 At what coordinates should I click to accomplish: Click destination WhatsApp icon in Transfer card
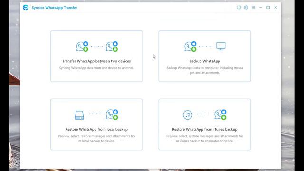coord(112,47)
